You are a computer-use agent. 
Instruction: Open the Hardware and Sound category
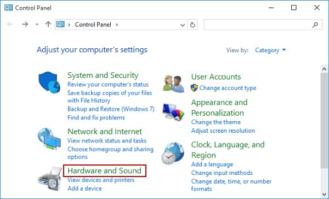tap(105, 170)
